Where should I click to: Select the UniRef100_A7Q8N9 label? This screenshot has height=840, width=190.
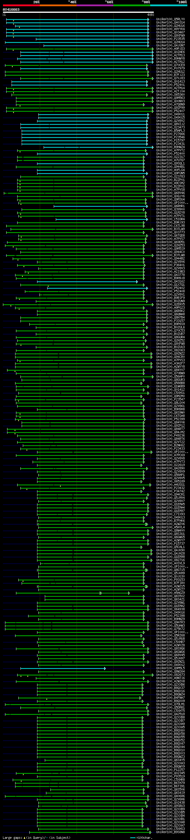pos(170,104)
